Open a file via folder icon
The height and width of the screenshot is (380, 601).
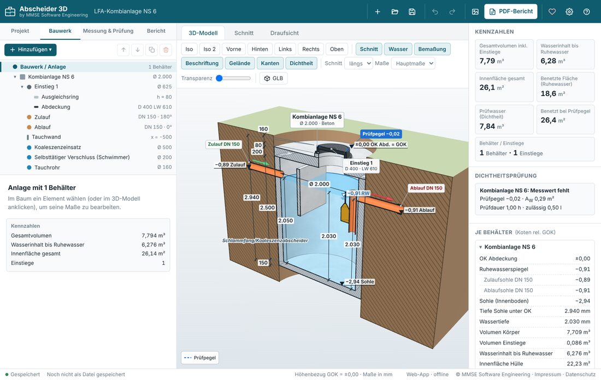pos(395,11)
